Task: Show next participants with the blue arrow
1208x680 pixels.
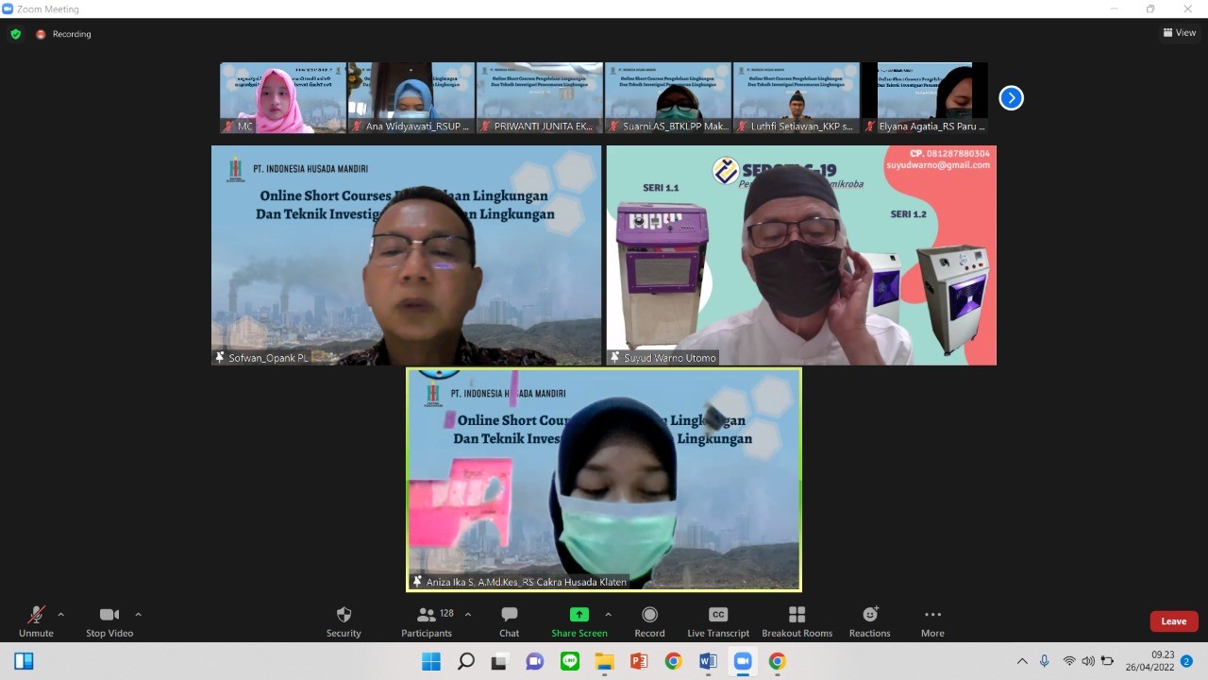Action: point(1011,97)
